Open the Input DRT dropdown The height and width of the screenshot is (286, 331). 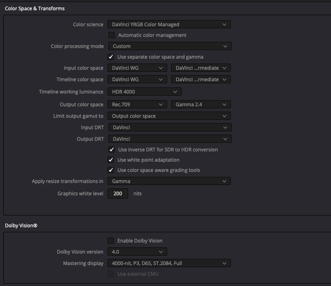169,127
